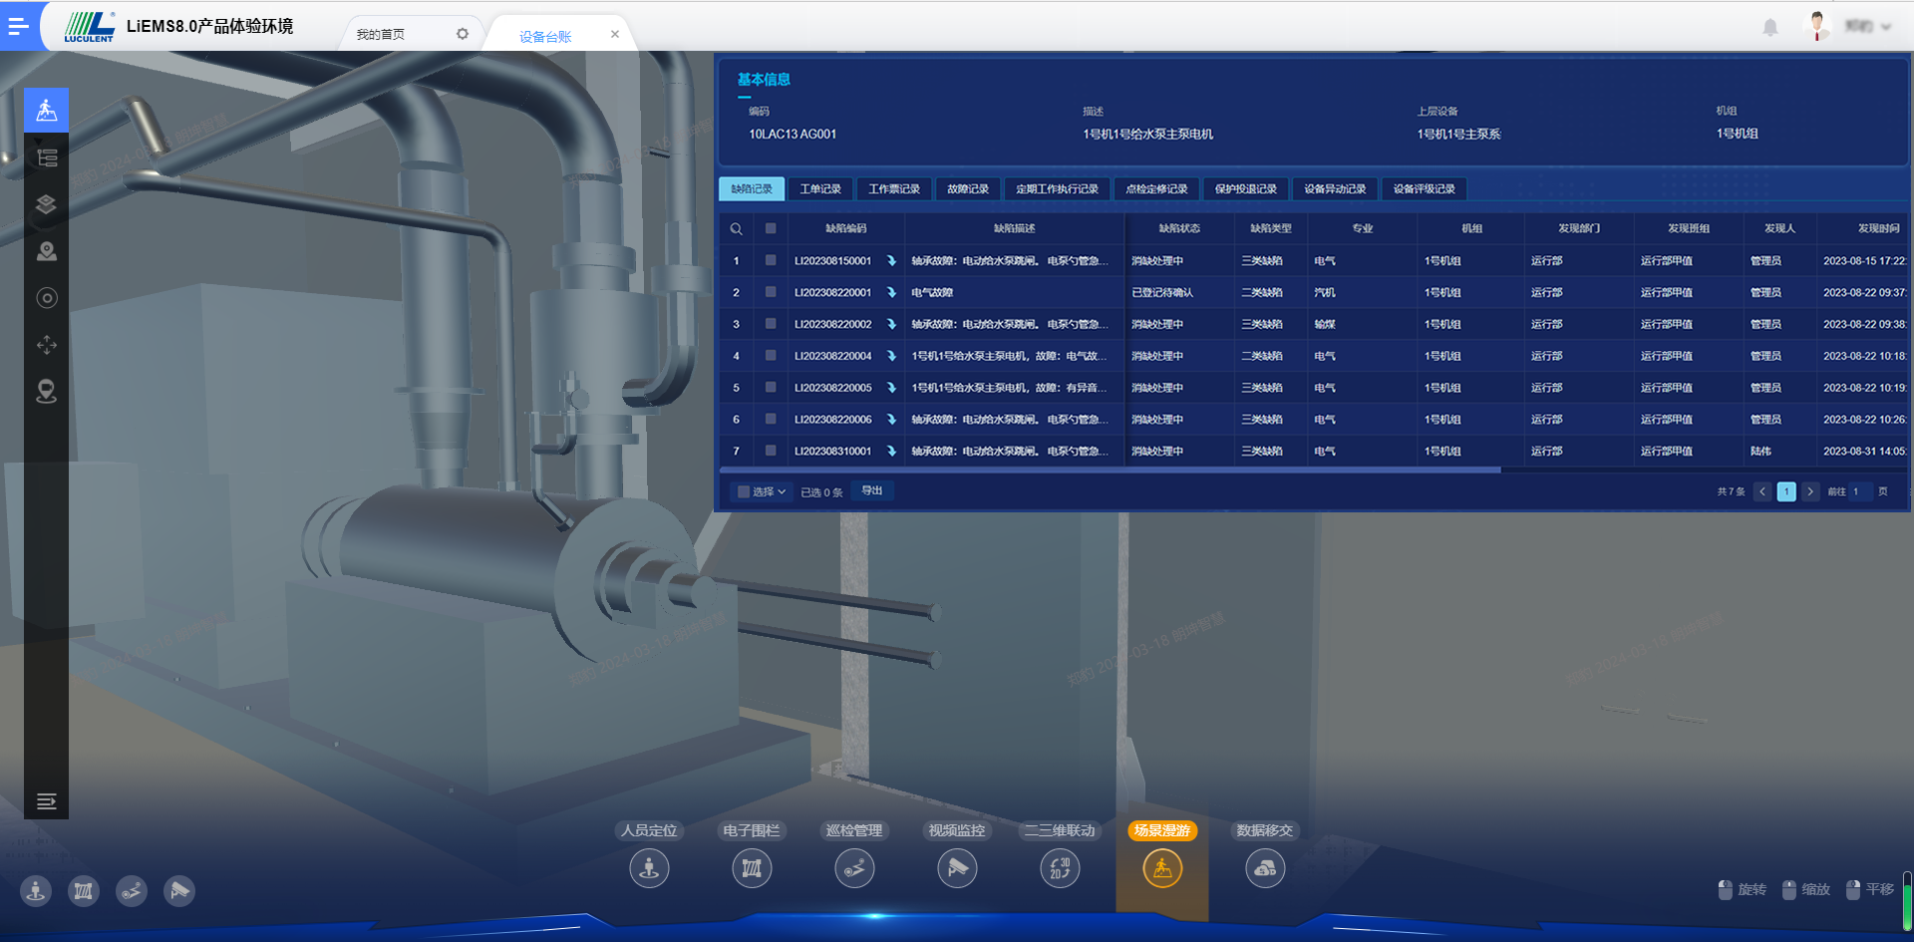Expand the user account menu arrow
The image size is (1914, 942).
(1885, 27)
